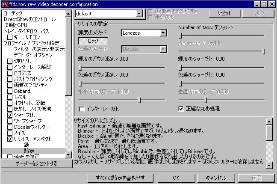
Task: Open フィルターの表示/非表示 page
Action: coord(39,49)
